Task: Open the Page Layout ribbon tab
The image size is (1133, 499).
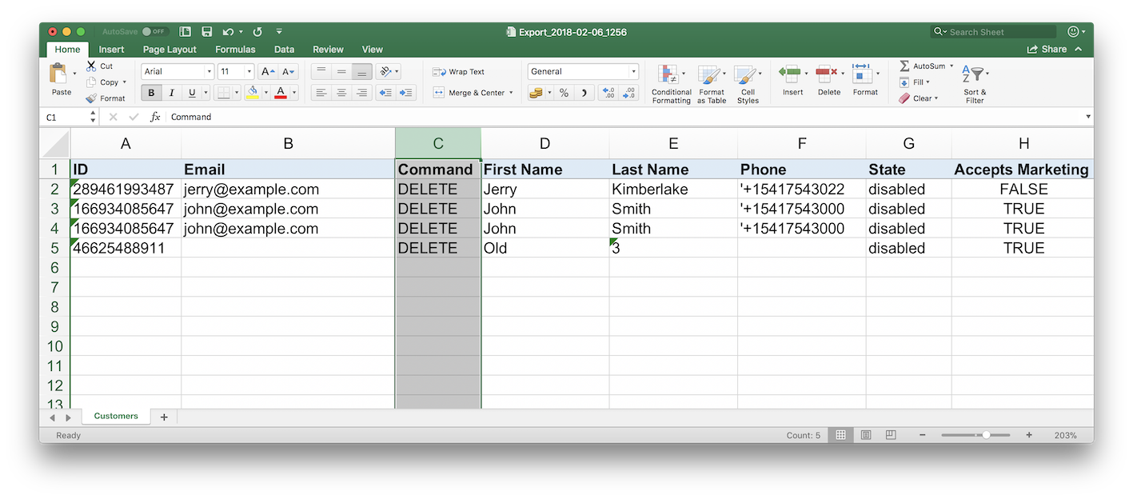Action: [x=170, y=50]
